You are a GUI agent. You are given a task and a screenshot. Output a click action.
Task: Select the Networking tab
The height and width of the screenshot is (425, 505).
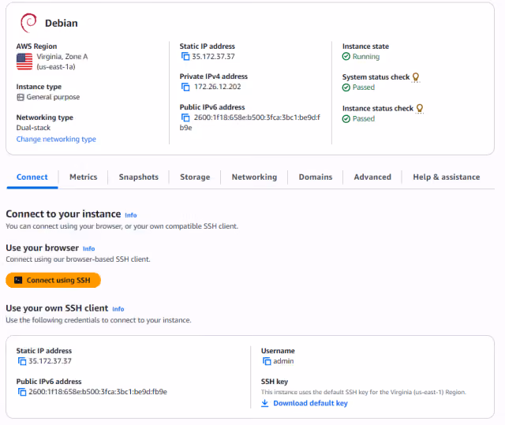(254, 177)
